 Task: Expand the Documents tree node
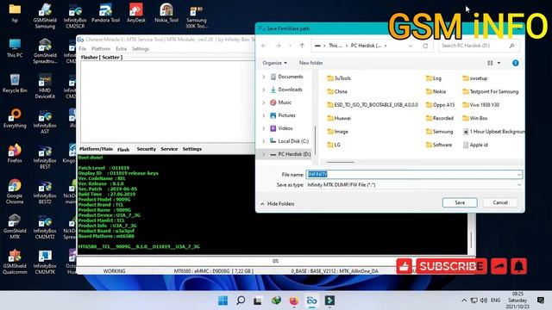[x=264, y=77]
